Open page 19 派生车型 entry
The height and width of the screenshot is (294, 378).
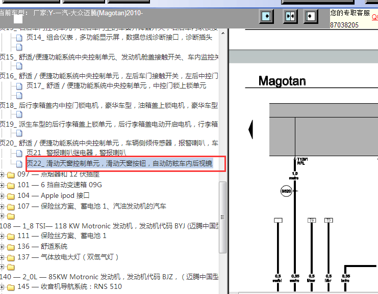pos(109,124)
